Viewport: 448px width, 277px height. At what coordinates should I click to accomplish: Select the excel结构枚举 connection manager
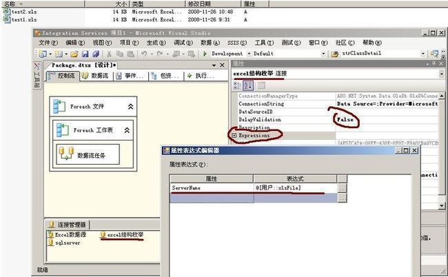tap(122, 235)
